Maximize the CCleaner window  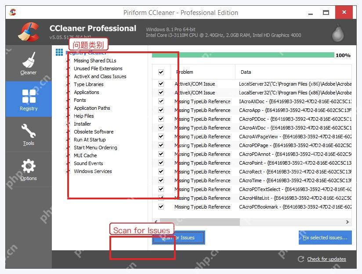(x=326, y=12)
